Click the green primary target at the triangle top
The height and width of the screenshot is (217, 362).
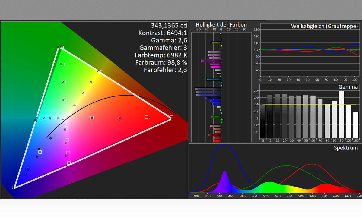pos(62,47)
